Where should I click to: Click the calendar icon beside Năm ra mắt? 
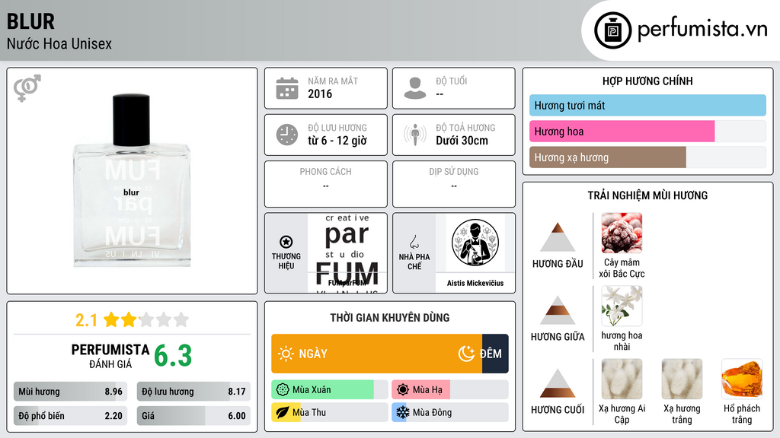coord(287,88)
